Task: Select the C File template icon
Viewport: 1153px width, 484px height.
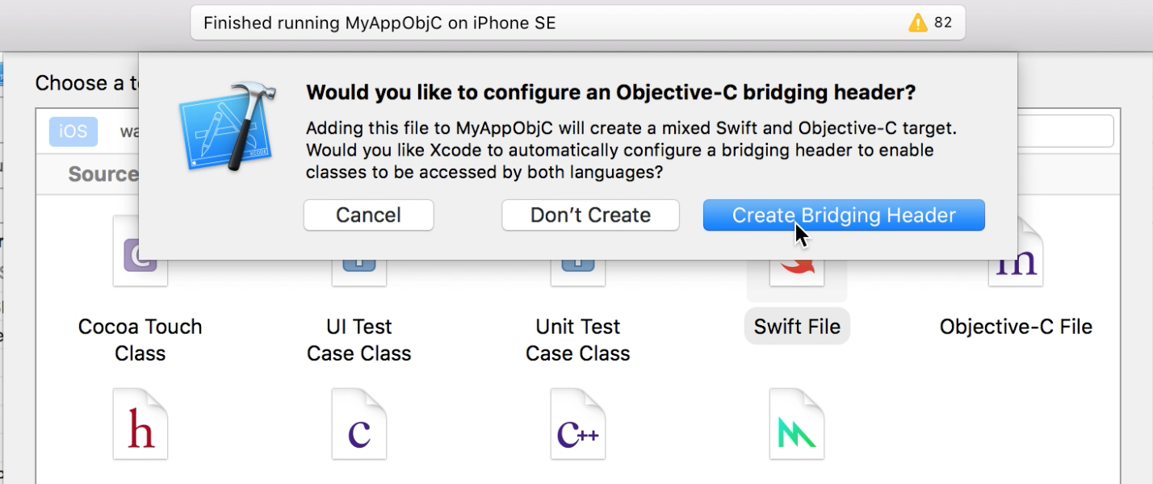Action: click(x=358, y=423)
